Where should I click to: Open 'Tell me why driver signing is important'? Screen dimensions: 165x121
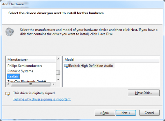click(x=42, y=99)
